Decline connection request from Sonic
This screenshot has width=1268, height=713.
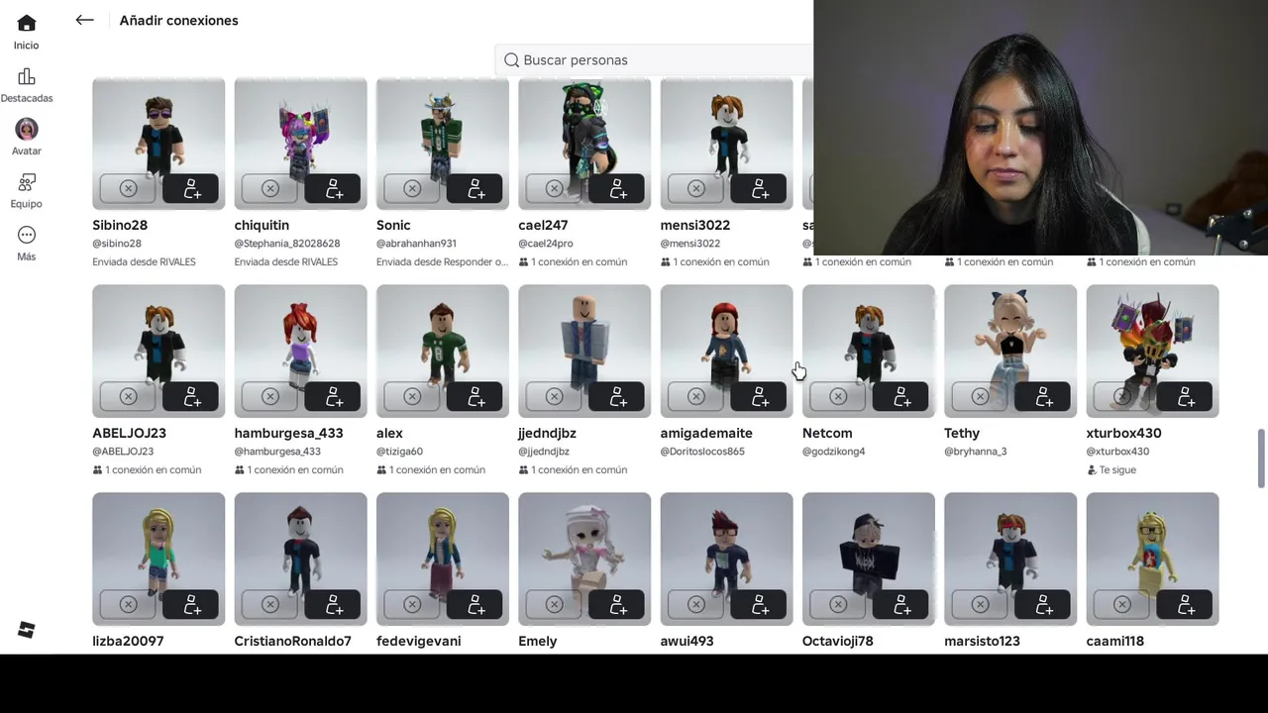click(x=412, y=188)
